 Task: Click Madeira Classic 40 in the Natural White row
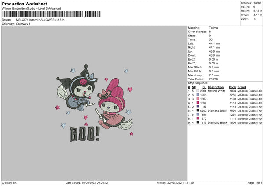click(x=249, y=91)
